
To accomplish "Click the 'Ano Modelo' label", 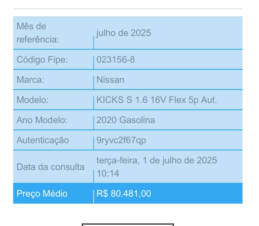I will [x=42, y=120].
